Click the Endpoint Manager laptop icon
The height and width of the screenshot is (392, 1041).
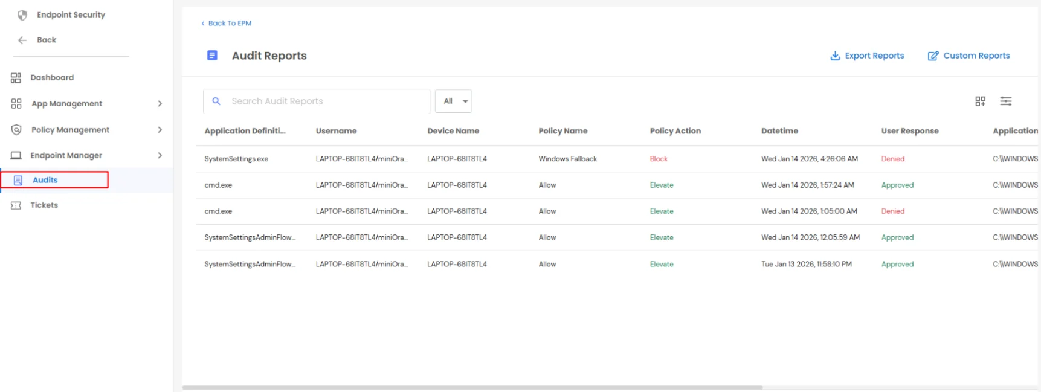(16, 156)
